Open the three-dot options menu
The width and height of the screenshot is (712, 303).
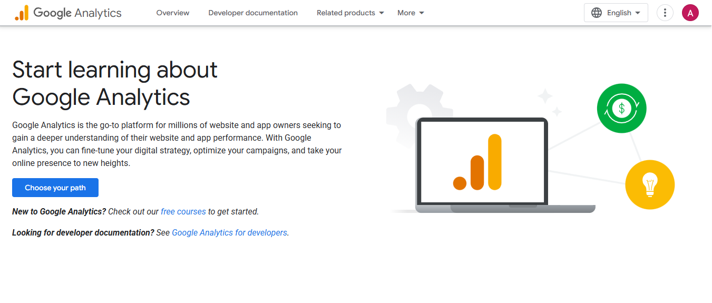pos(665,13)
